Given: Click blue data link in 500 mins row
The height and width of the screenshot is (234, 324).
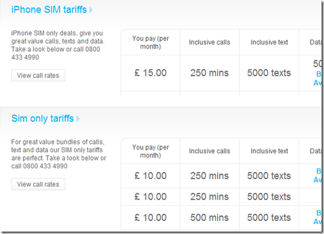Looking at the screenshot, I should (318, 217).
